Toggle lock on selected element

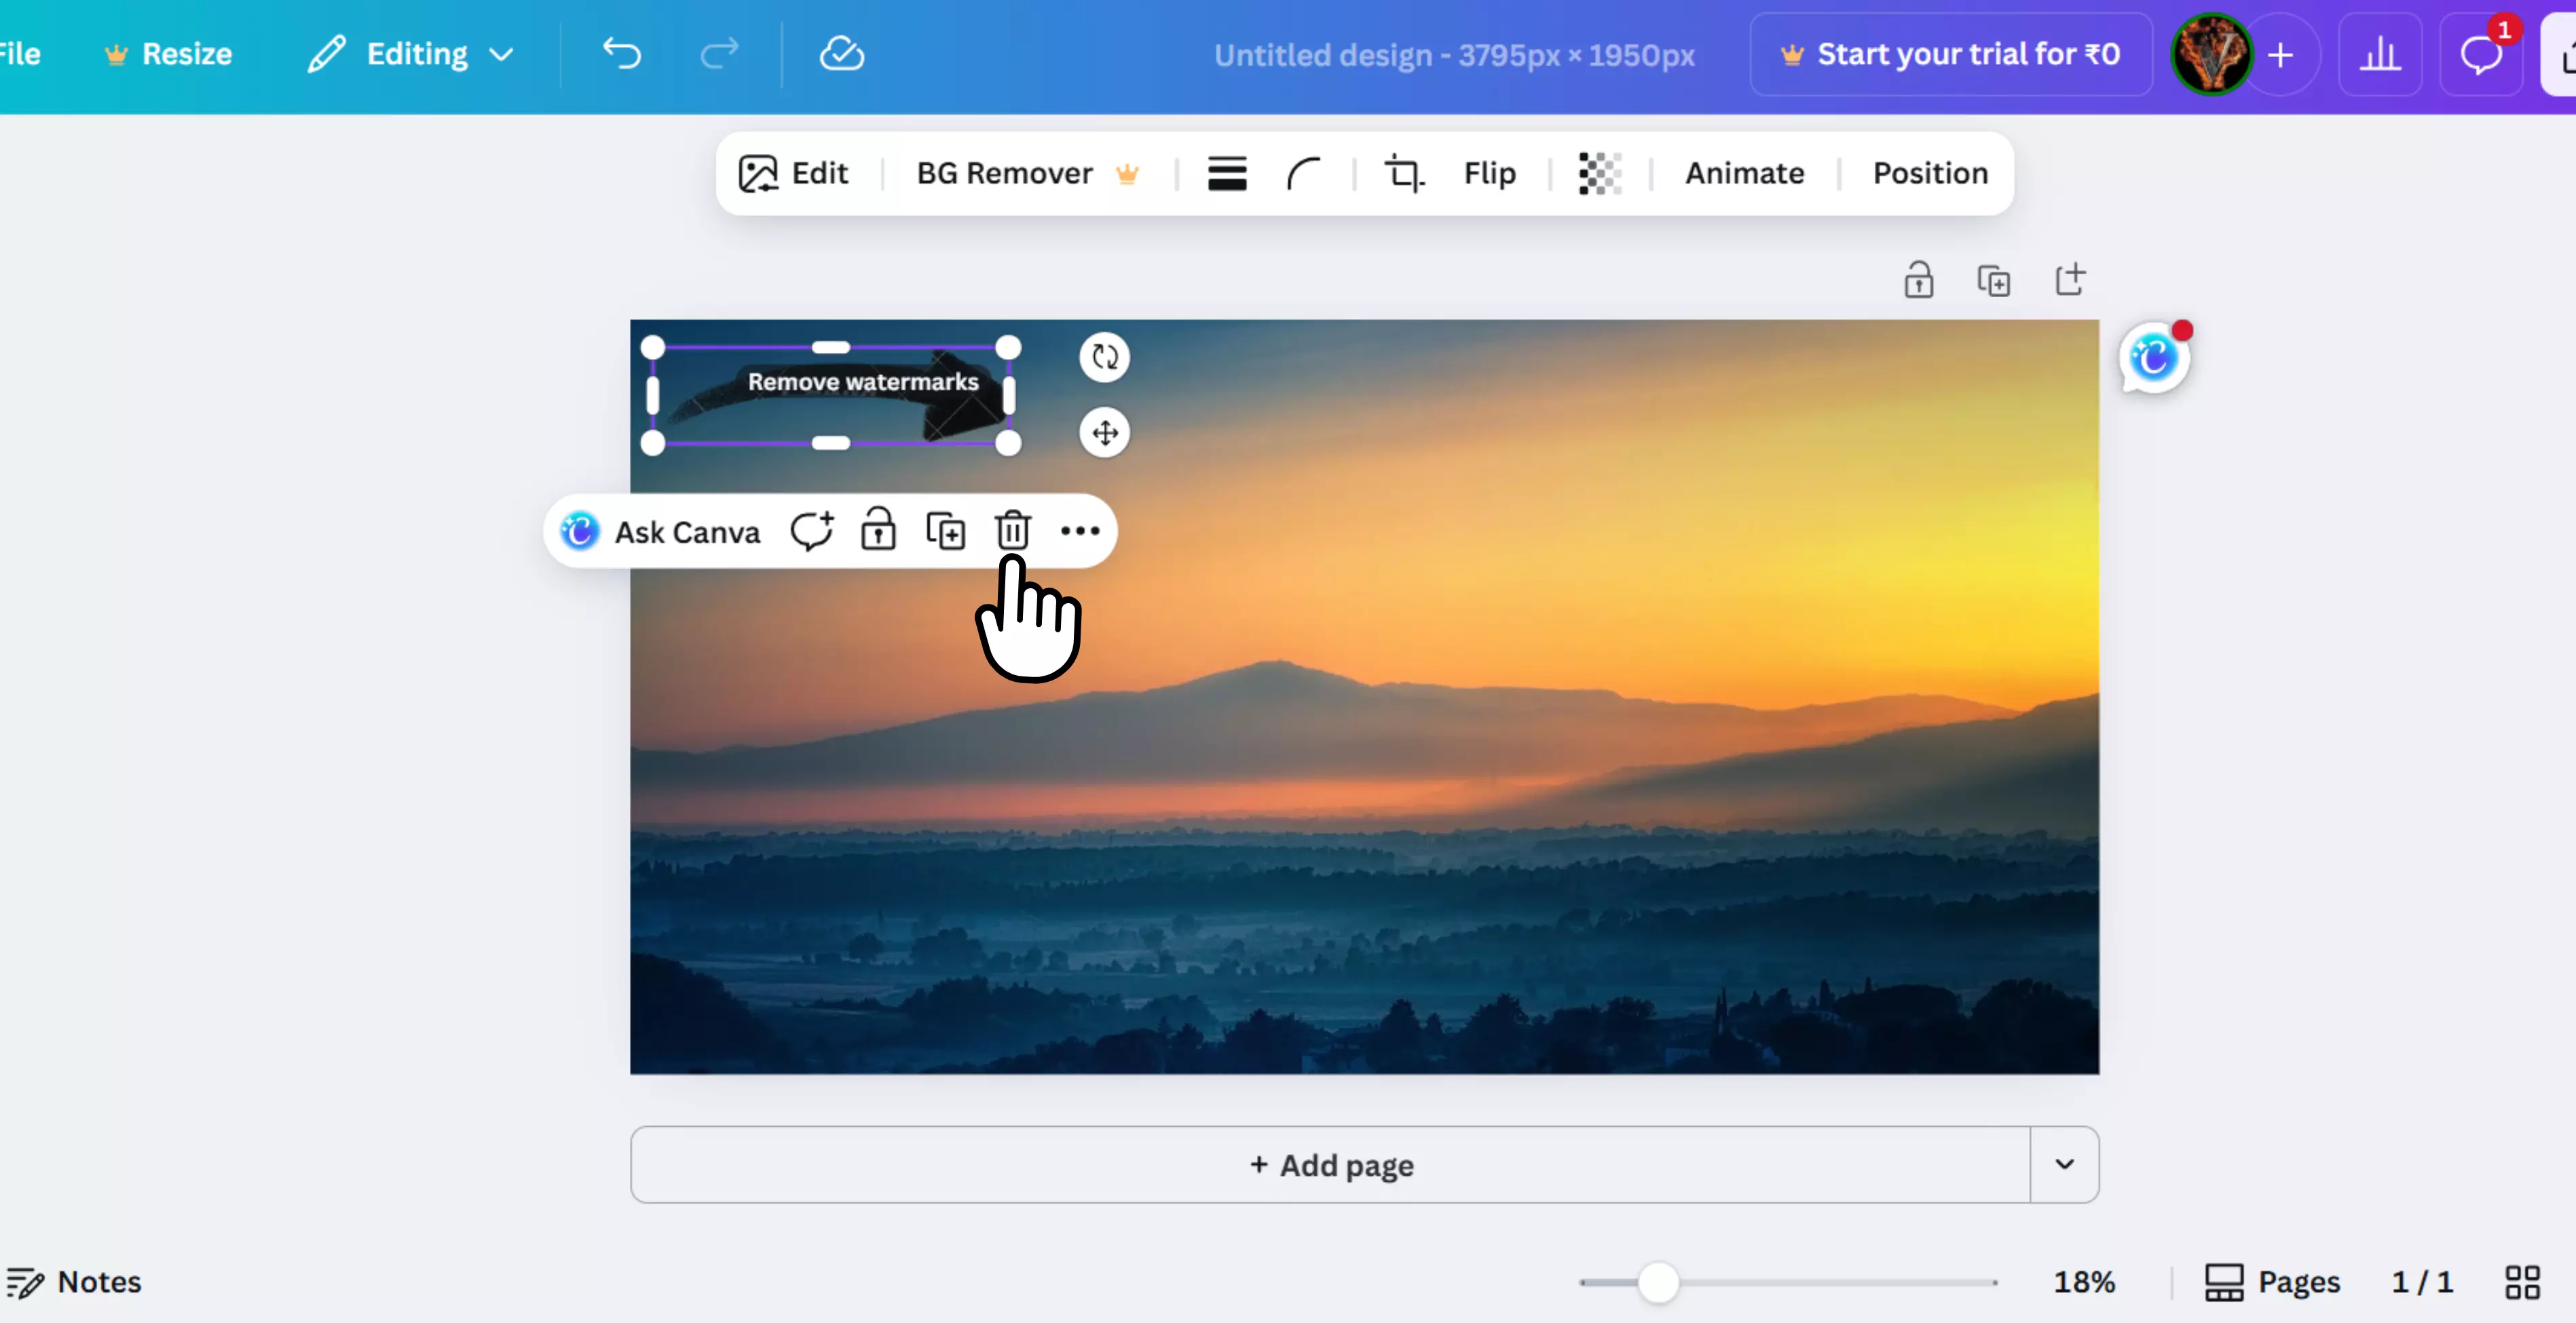pos(878,531)
